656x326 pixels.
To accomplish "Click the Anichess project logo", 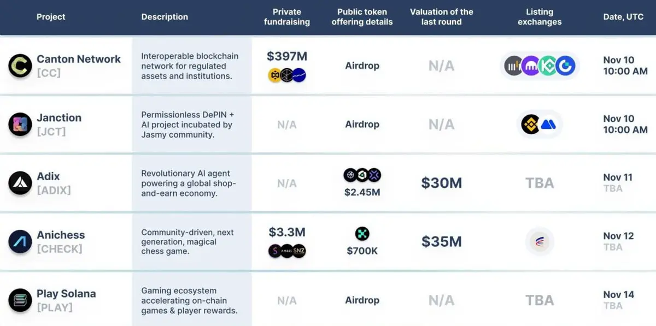I will [20, 242].
